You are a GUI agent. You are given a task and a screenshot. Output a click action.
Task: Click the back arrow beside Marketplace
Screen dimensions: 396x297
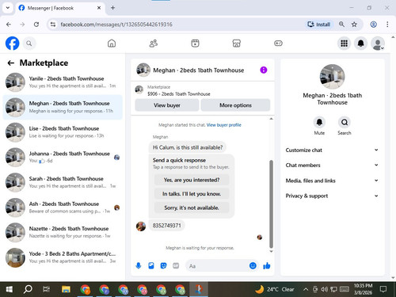point(11,63)
